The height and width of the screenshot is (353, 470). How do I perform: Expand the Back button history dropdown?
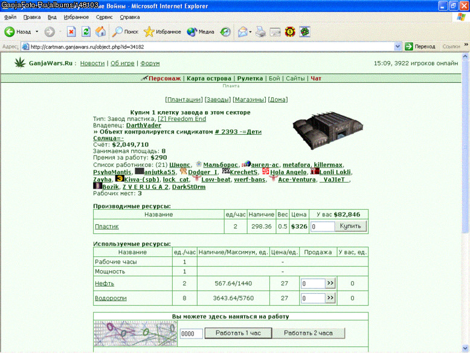point(37,31)
